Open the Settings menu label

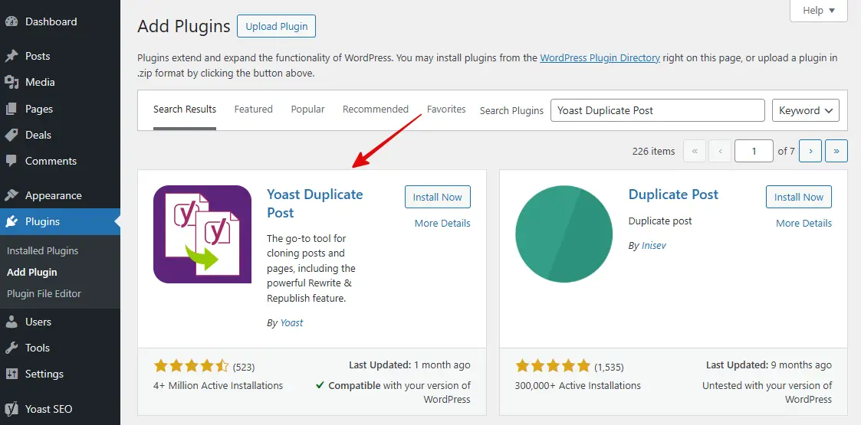pyautogui.click(x=44, y=374)
